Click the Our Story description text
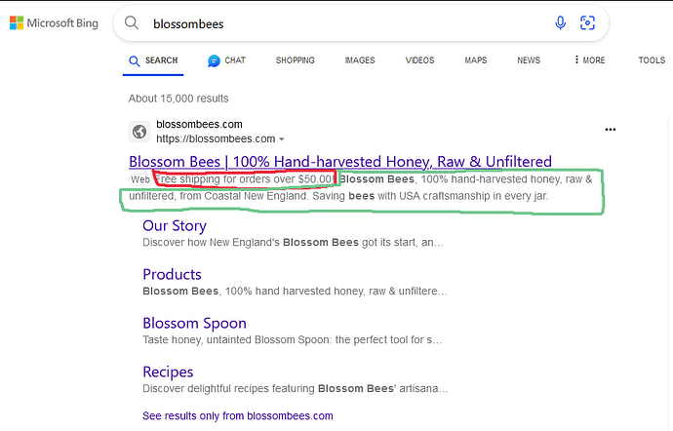Screen dimensions: 673x431 pyautogui.click(x=293, y=243)
